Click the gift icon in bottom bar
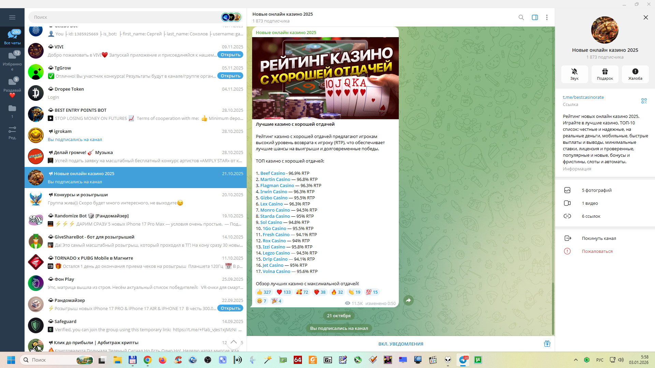 coord(547,344)
